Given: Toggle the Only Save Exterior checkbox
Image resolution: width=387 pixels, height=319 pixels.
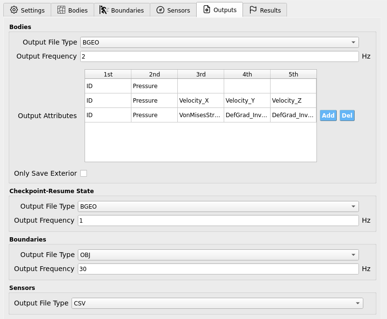Looking at the screenshot, I should pyautogui.click(x=84, y=173).
